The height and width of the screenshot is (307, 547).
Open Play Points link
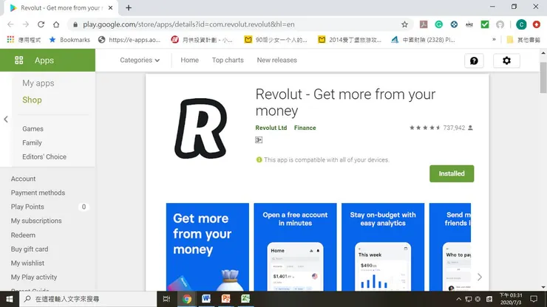point(27,207)
